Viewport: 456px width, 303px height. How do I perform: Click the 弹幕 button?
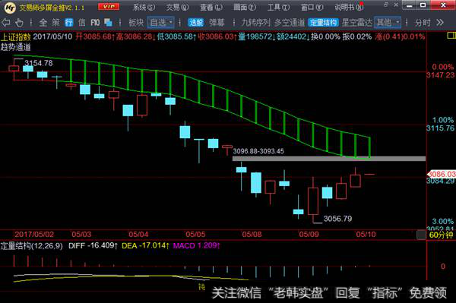coord(217,22)
